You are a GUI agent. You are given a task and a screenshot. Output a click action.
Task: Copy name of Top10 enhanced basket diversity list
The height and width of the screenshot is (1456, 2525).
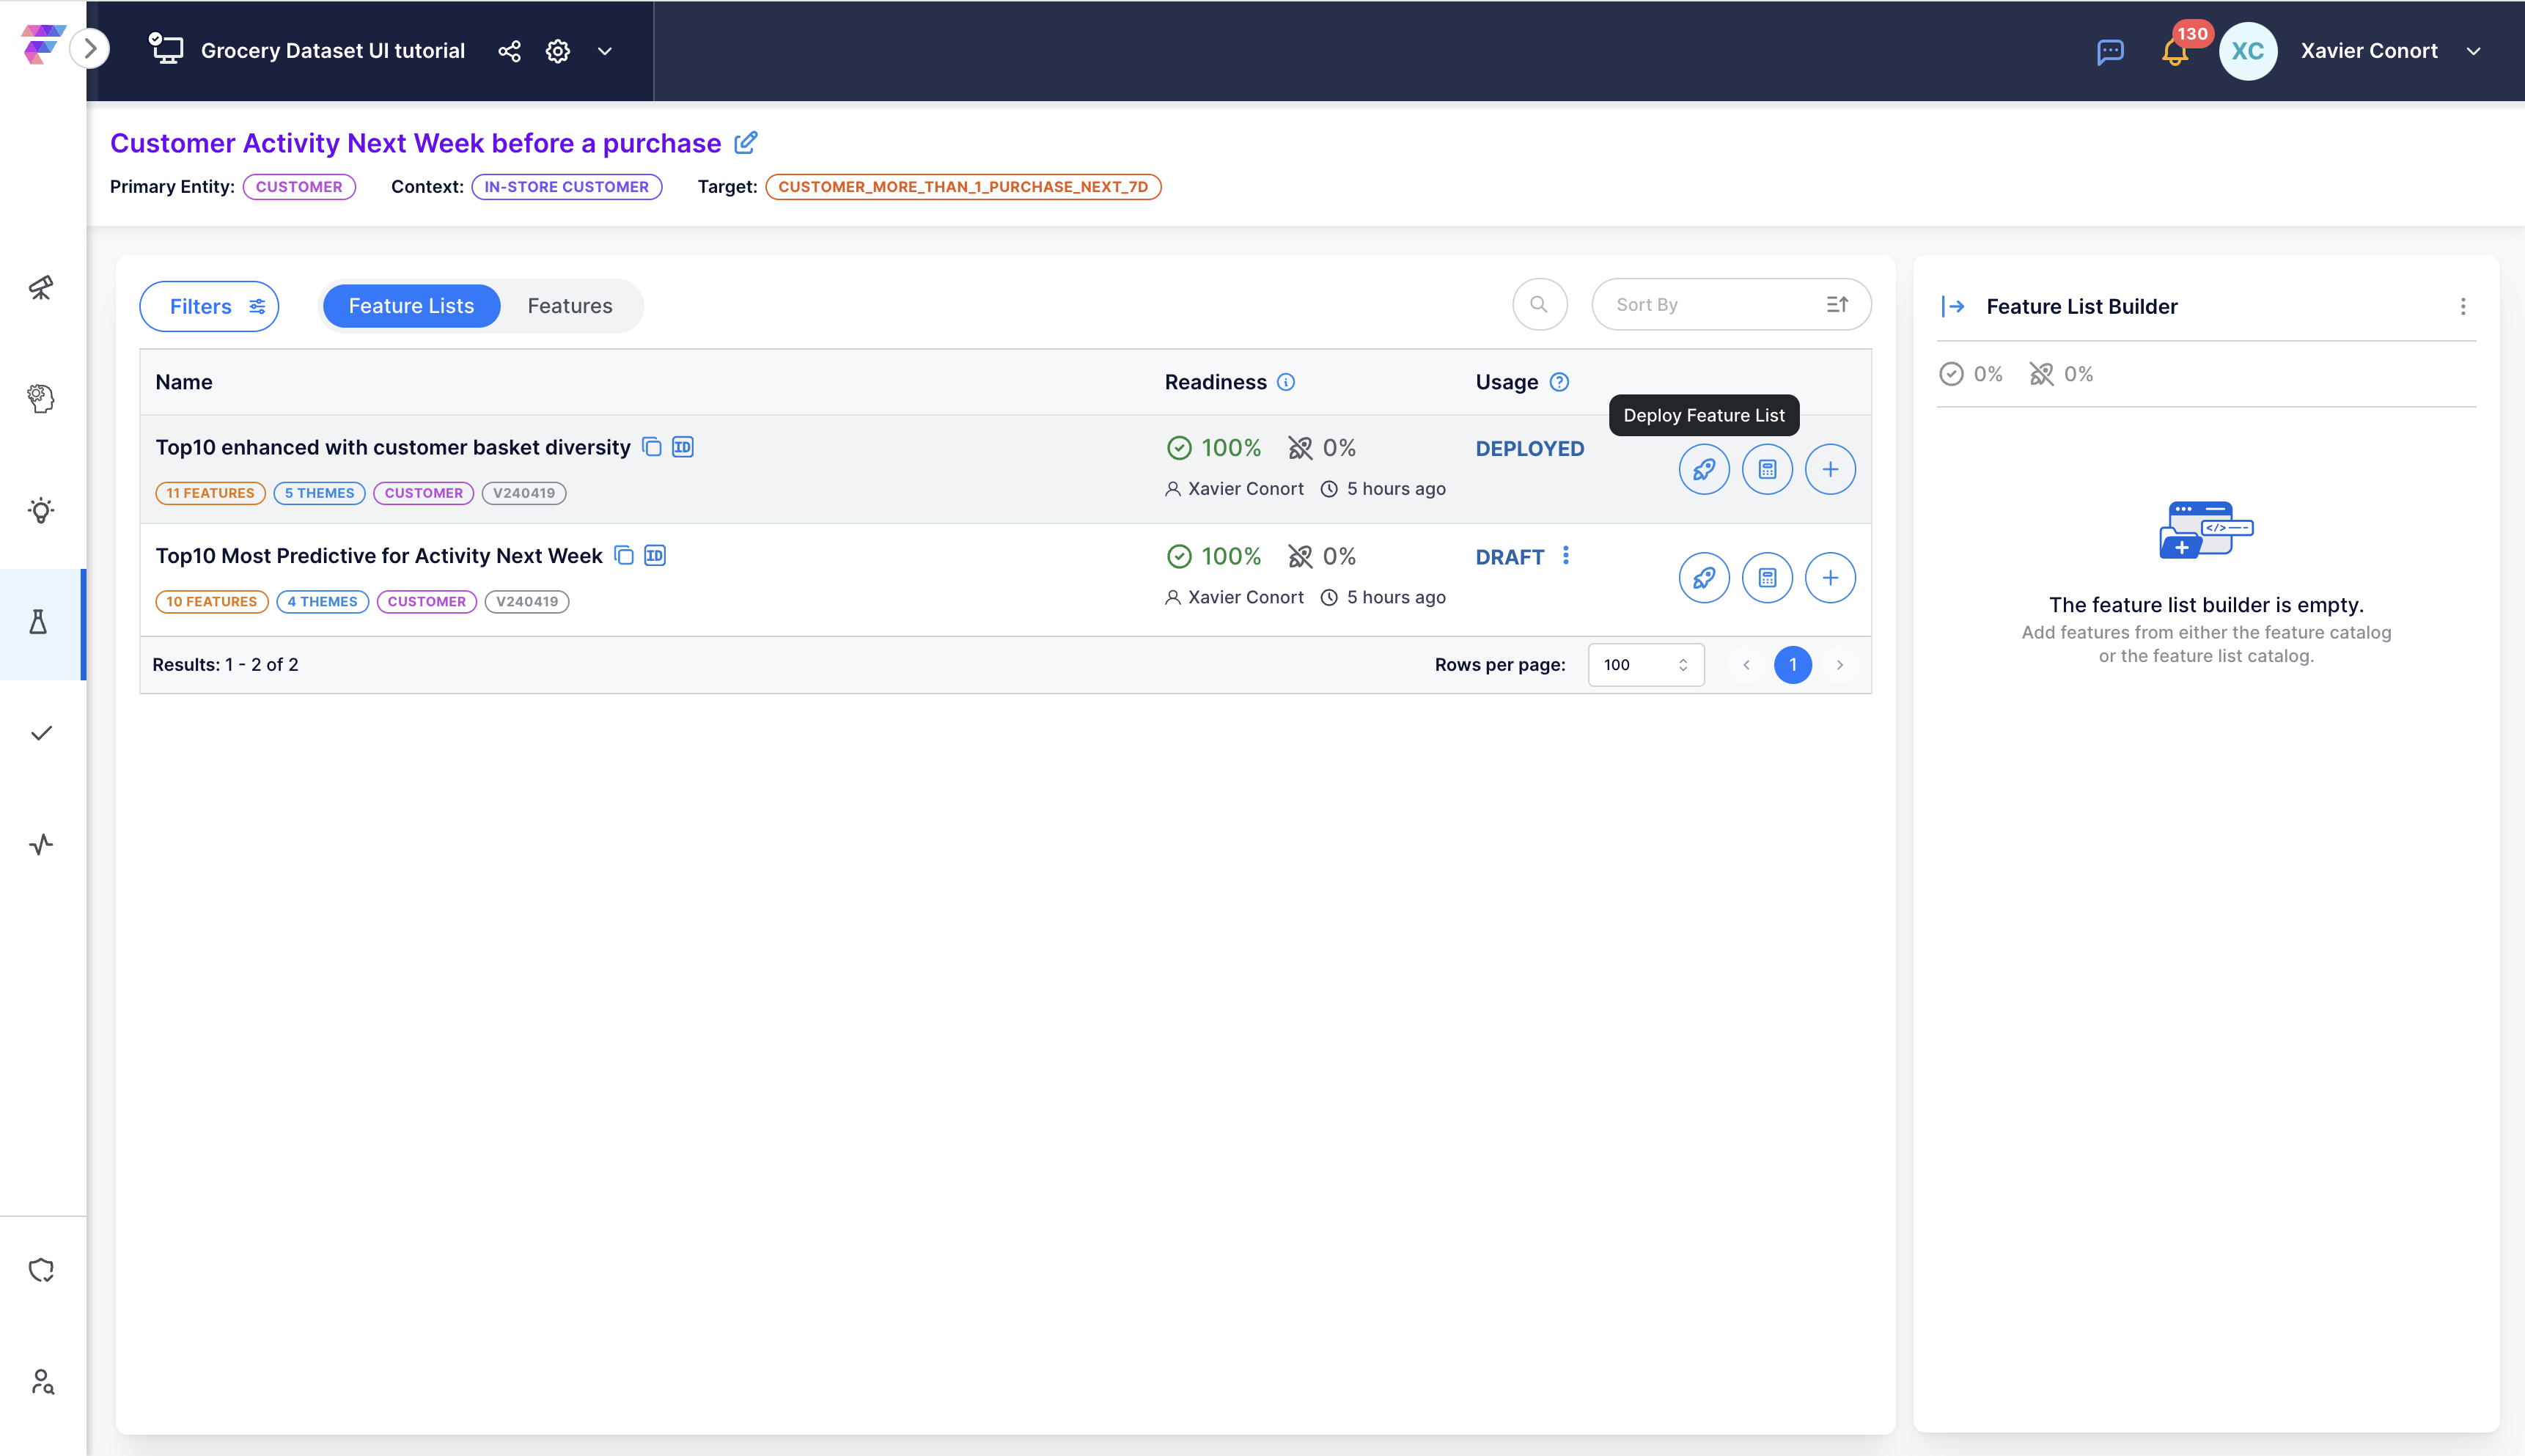pos(652,447)
